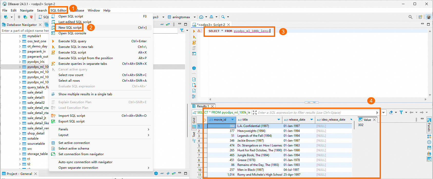Screen dimensions: 433x179
Task: Toggle Show multiple results in a single tab
Action: [x=85, y=94]
